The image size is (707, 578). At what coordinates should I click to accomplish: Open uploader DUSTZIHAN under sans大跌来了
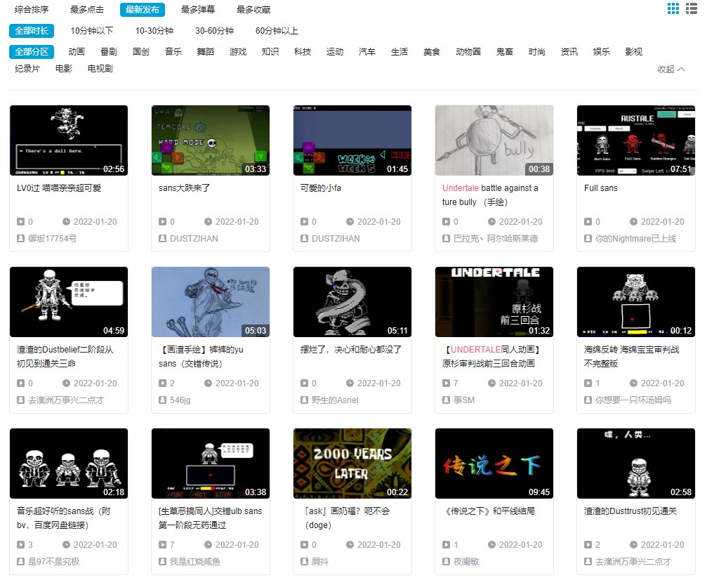(x=194, y=238)
